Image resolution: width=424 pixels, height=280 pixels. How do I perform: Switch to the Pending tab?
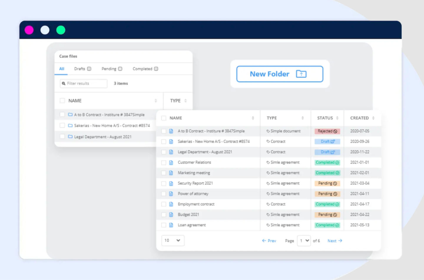[x=112, y=69]
